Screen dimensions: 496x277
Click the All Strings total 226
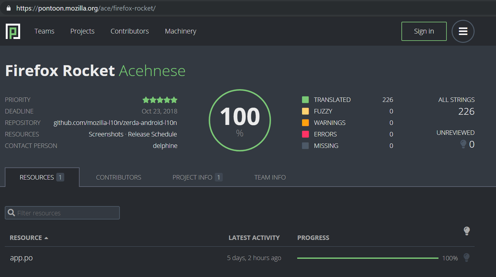(x=466, y=112)
